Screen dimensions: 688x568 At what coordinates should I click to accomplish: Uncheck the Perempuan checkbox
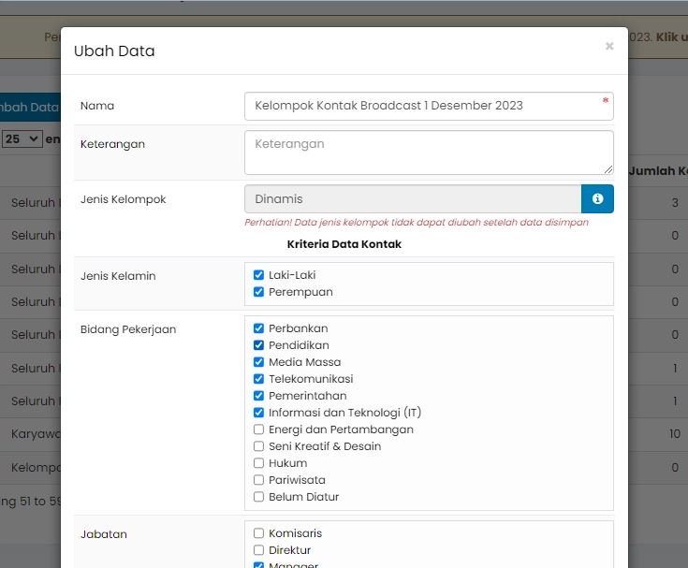[x=259, y=292]
